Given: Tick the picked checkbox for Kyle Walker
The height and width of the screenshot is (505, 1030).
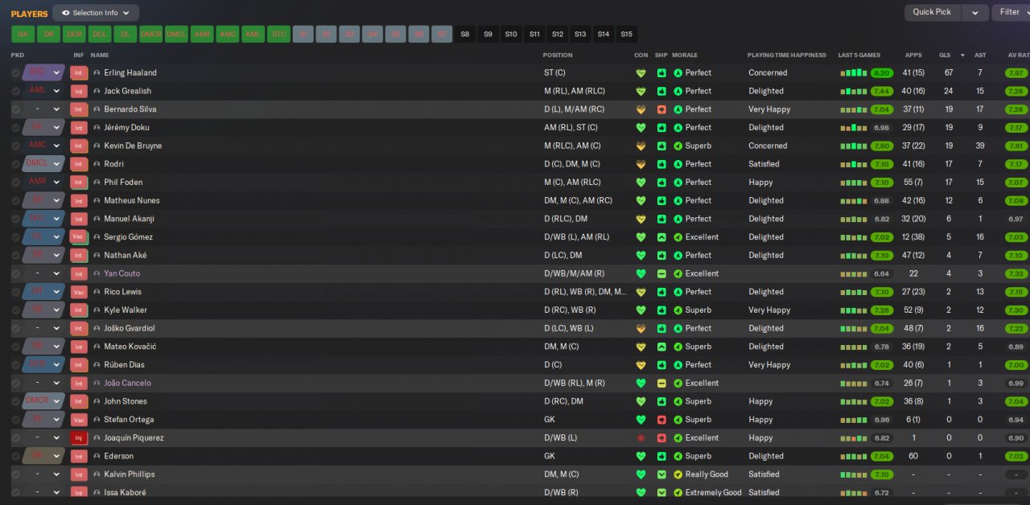Looking at the screenshot, I should click(x=16, y=310).
